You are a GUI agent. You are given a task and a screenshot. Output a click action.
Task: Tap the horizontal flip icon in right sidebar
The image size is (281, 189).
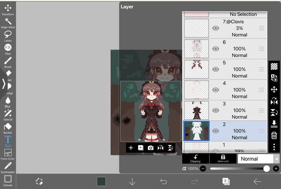click(274, 101)
